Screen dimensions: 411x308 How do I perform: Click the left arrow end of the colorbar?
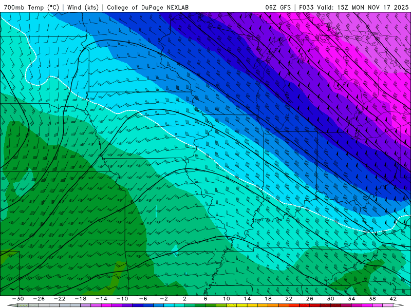(12, 305)
